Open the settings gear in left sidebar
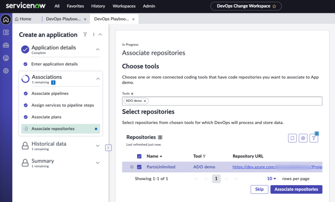Viewport: 335px width, 202px height. (6, 70)
